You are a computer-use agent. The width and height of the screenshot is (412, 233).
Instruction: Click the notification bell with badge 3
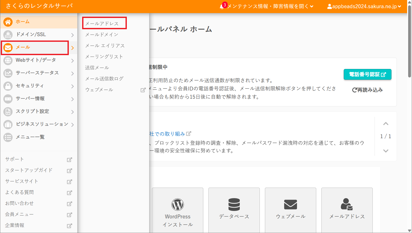point(223,6)
